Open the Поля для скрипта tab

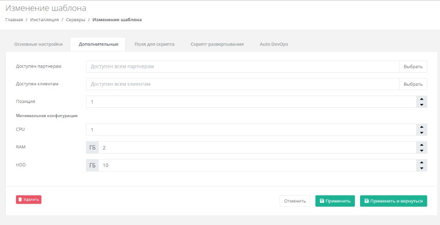click(x=154, y=44)
